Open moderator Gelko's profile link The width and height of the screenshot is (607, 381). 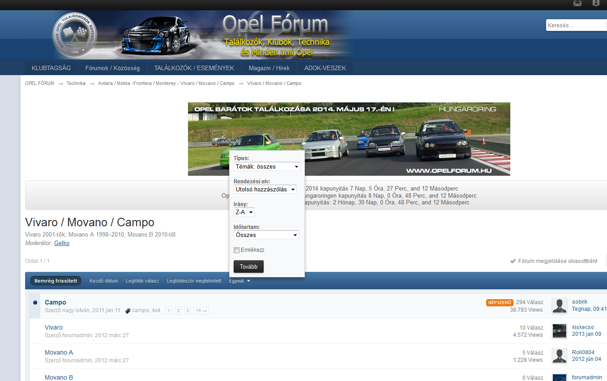click(62, 243)
